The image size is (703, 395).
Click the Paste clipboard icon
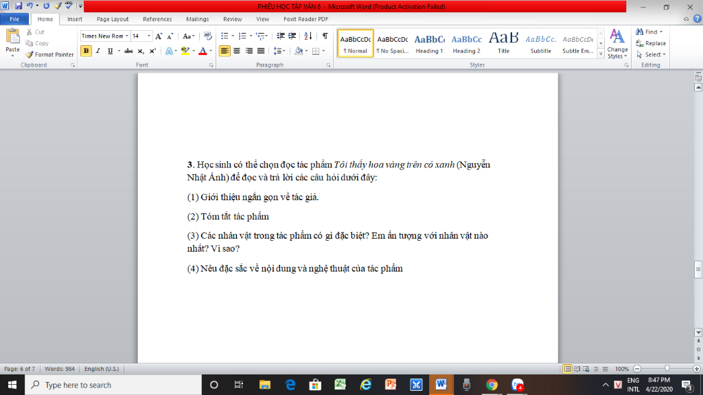point(12,36)
